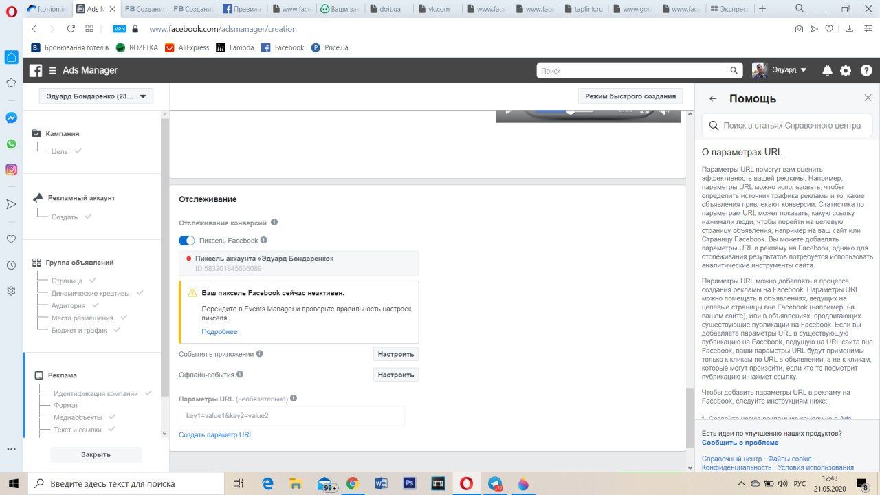Open the ROZETKA bookmark

(137, 47)
